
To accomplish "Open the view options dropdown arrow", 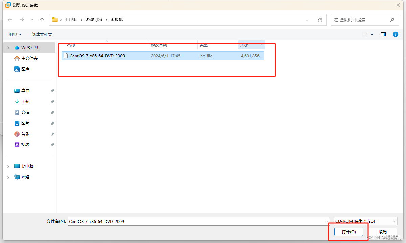I will point(372,34).
